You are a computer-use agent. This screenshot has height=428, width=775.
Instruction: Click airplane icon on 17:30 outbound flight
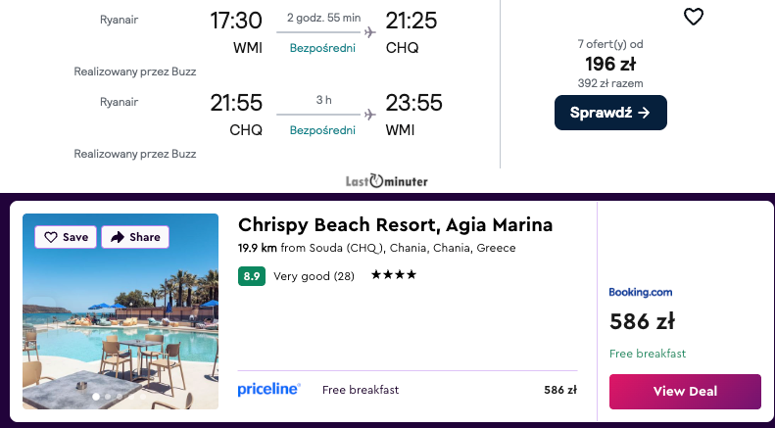click(369, 31)
